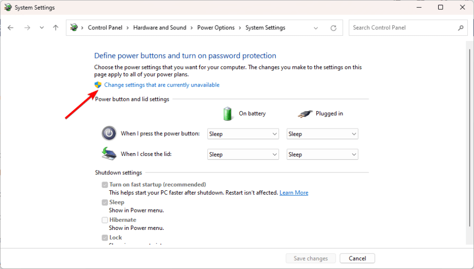Open Change settings that are currently unavailable
The image size is (474, 269).
(x=162, y=85)
